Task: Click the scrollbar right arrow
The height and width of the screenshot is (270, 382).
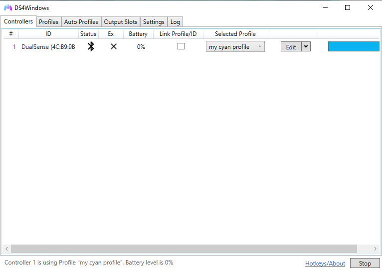Action: pyautogui.click(x=375, y=249)
